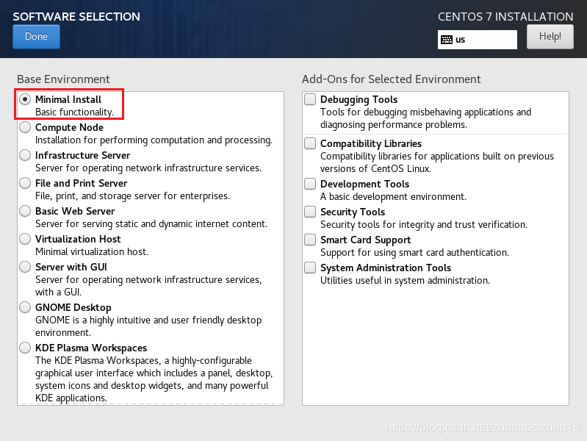Enable the Security Tools add-on
Screen dimensions: 587x441
(x=310, y=212)
